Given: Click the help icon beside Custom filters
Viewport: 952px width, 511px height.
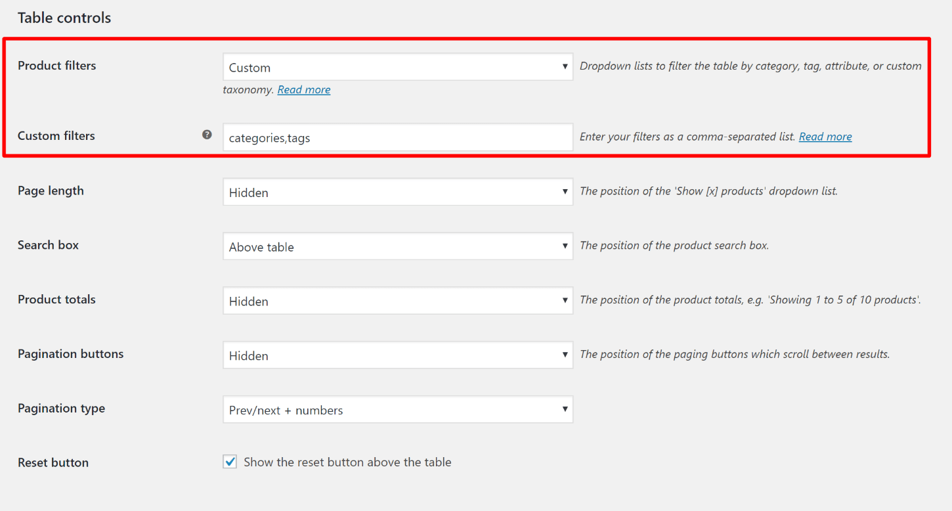Looking at the screenshot, I should [207, 134].
